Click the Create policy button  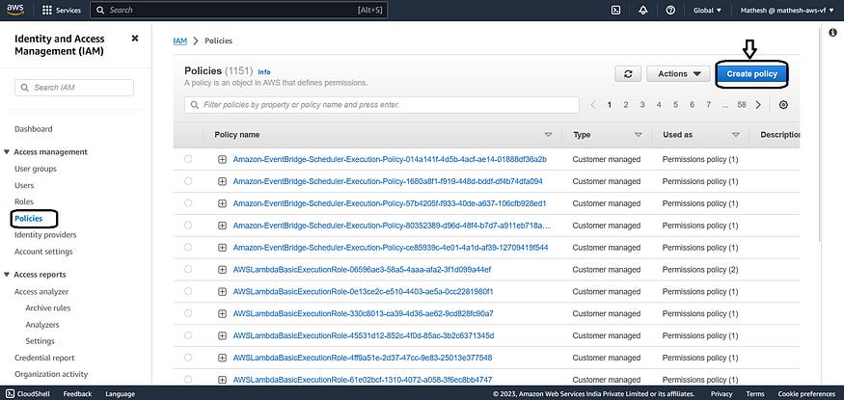coord(751,74)
